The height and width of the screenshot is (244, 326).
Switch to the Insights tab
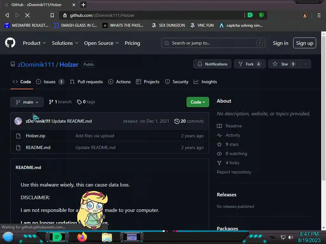205,82
